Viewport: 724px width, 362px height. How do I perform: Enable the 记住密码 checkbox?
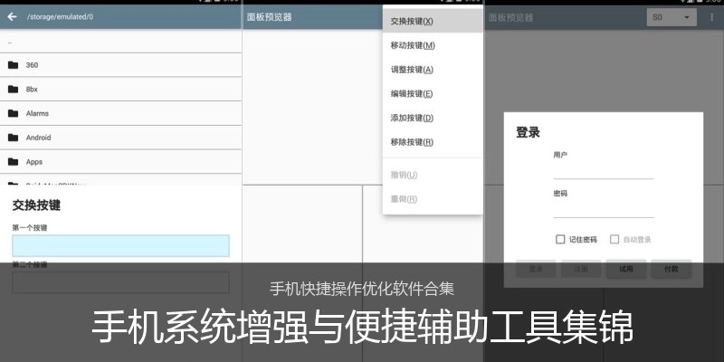560,240
